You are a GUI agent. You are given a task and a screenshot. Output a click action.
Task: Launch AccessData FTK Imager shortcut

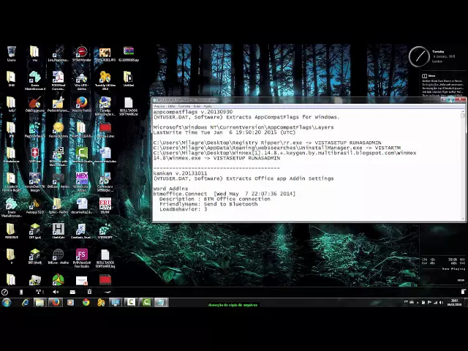pos(35,182)
